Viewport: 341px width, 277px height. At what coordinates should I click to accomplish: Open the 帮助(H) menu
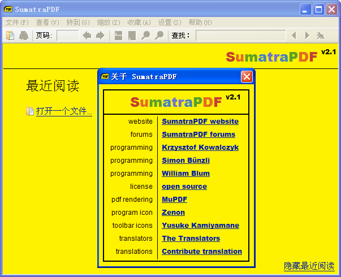point(200,23)
